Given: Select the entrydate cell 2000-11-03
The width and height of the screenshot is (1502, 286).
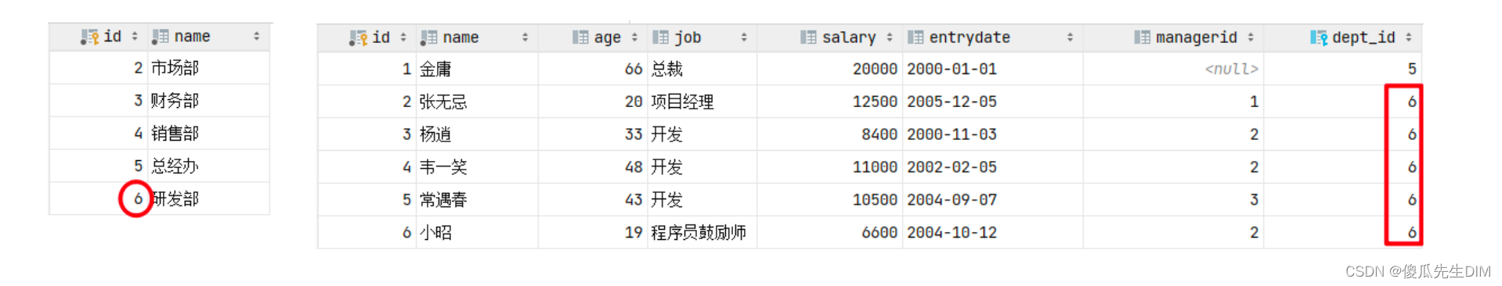Looking at the screenshot, I should [x=993, y=134].
